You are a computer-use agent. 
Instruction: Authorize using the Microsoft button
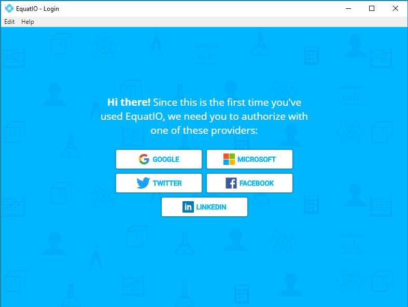click(x=249, y=159)
